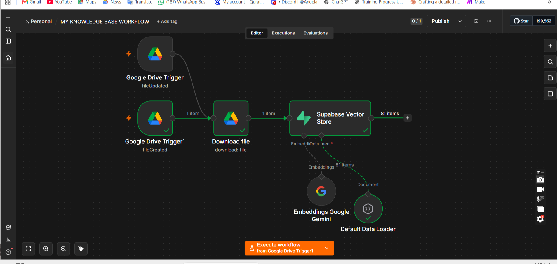
Task: Click the GitHub Star button
Action: [521, 21]
